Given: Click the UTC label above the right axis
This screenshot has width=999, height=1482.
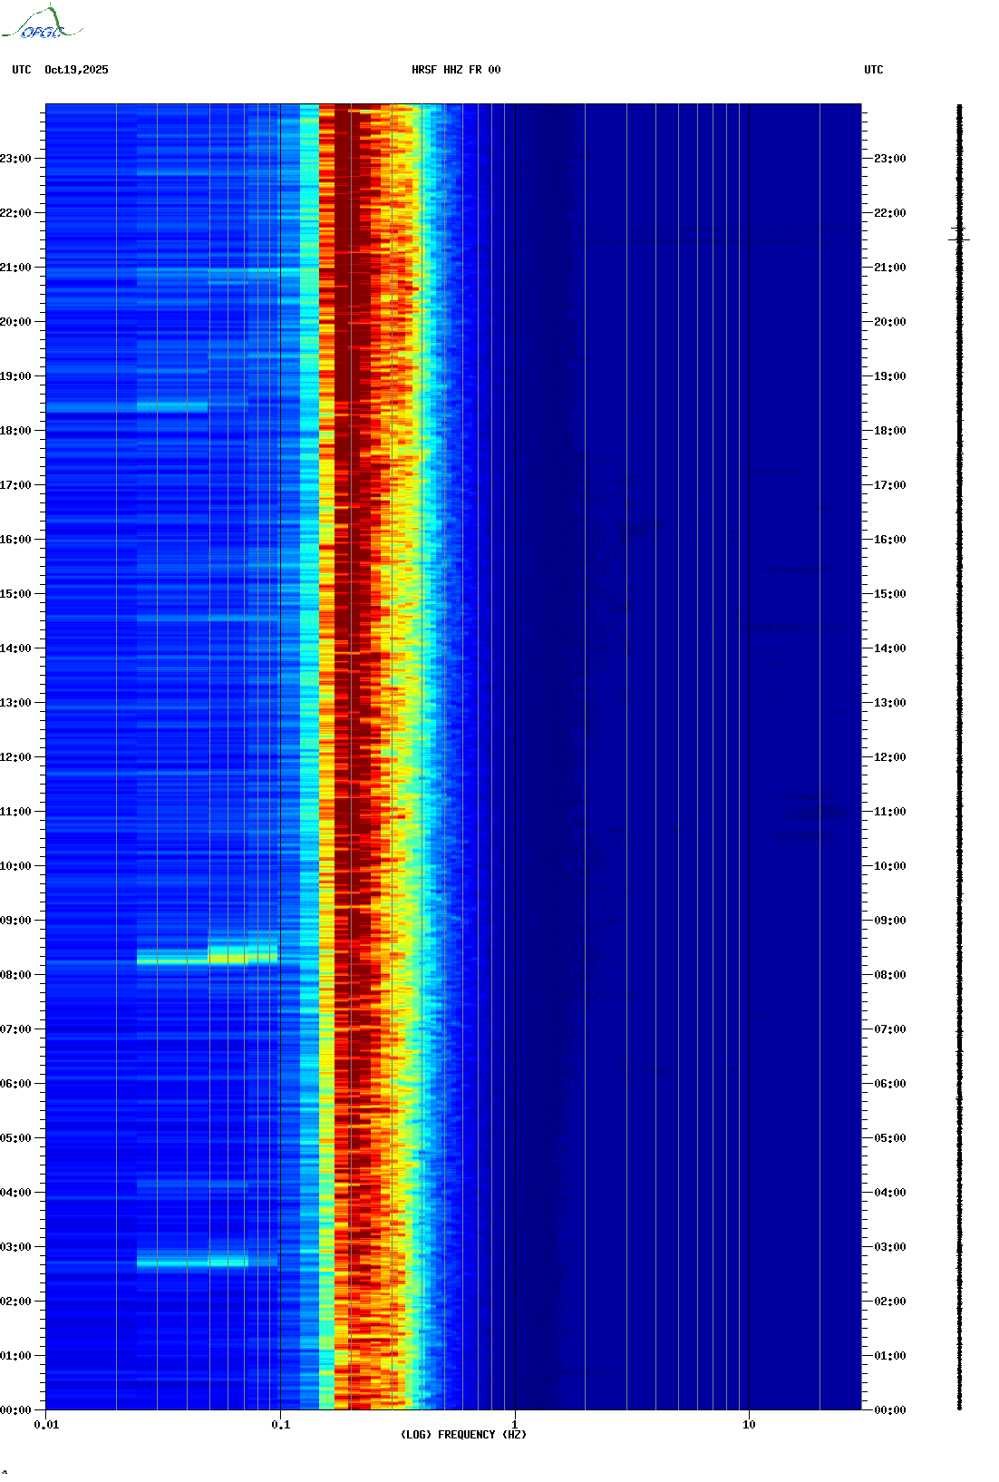Looking at the screenshot, I should (x=874, y=70).
